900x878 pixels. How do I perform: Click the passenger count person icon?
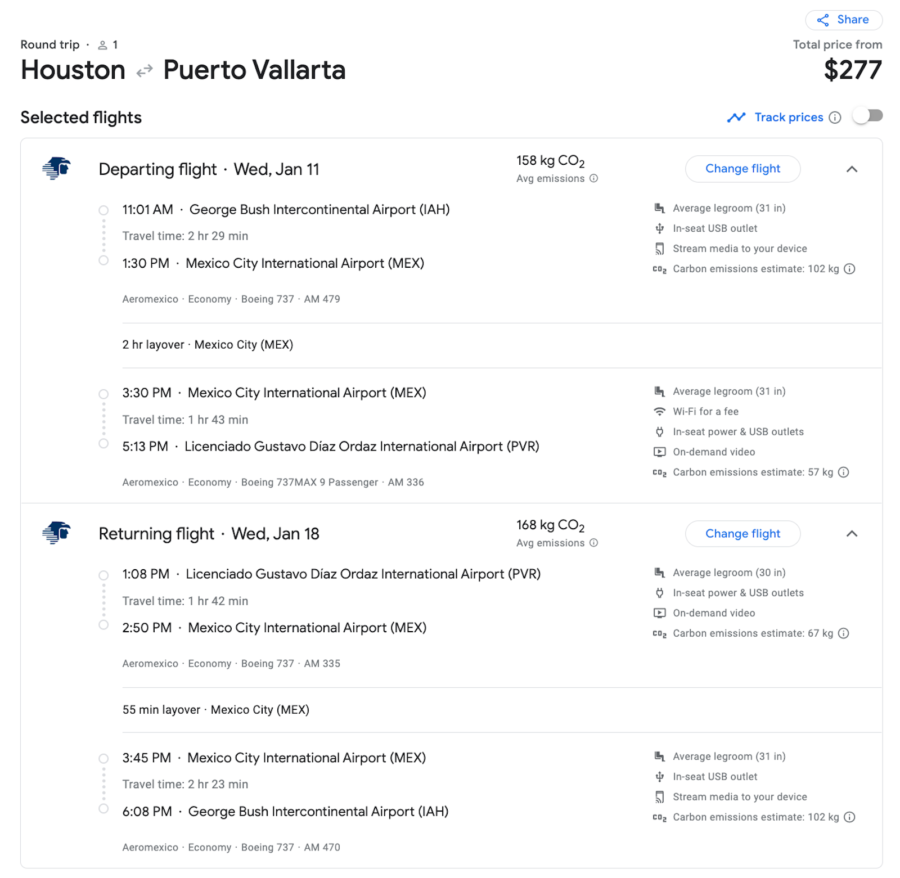click(x=102, y=44)
